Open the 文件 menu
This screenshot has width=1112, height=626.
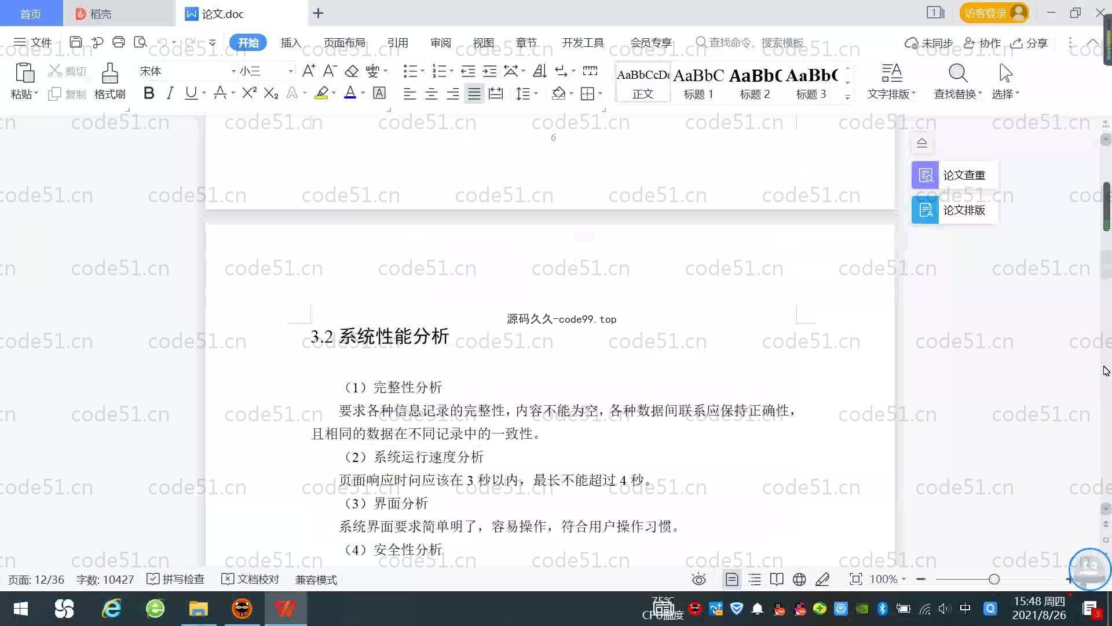[33, 42]
